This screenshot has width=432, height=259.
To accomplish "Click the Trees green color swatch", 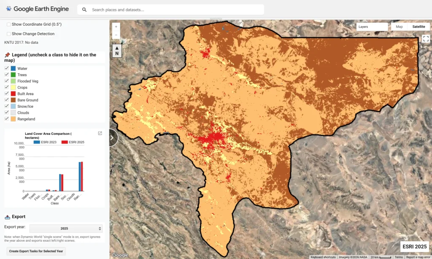I will click(13, 75).
